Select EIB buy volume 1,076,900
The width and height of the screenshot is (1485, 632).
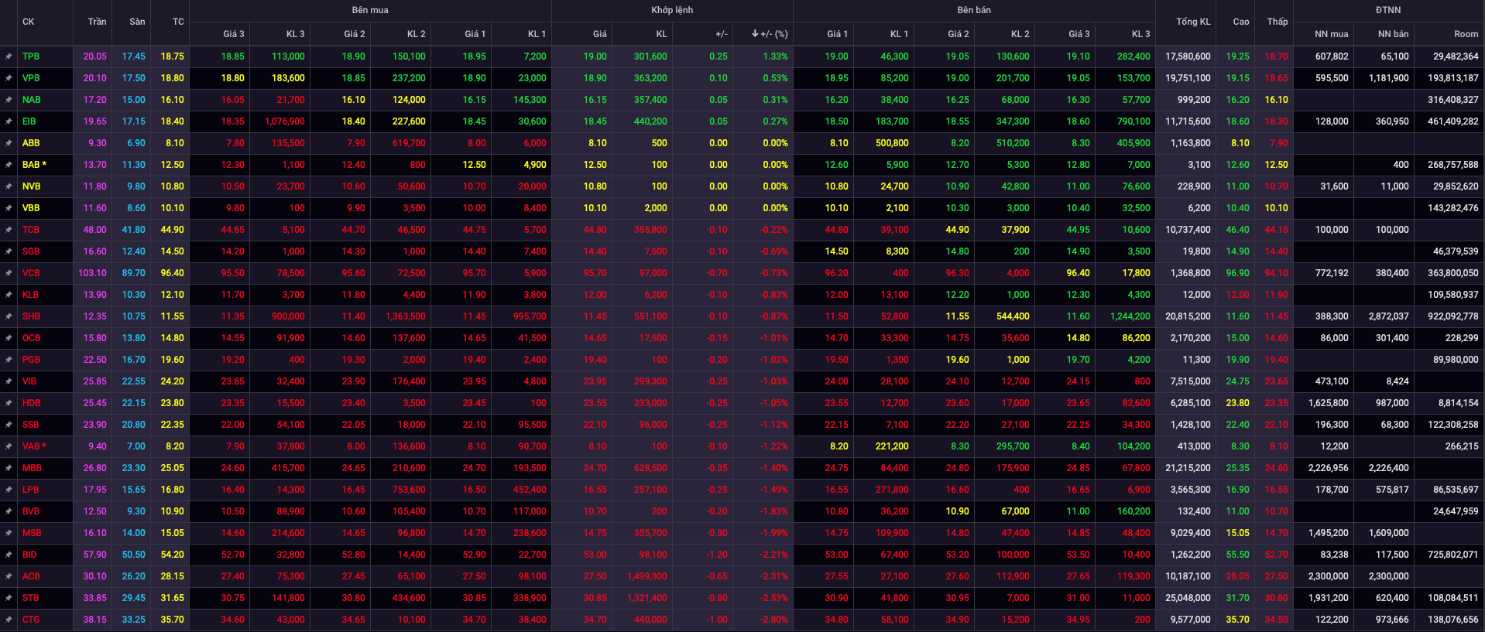coord(285,121)
